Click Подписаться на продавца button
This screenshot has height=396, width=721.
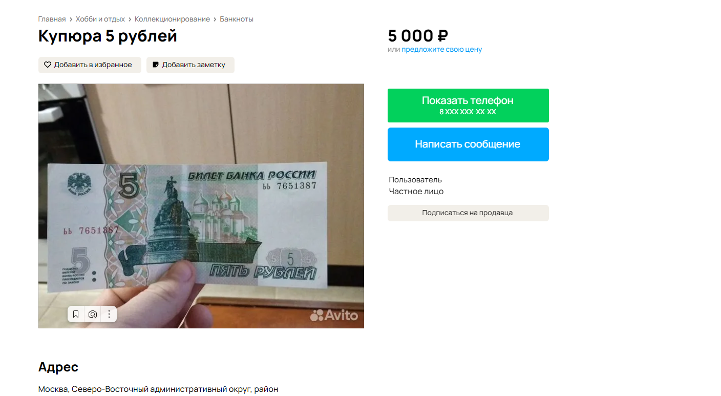pos(468,213)
